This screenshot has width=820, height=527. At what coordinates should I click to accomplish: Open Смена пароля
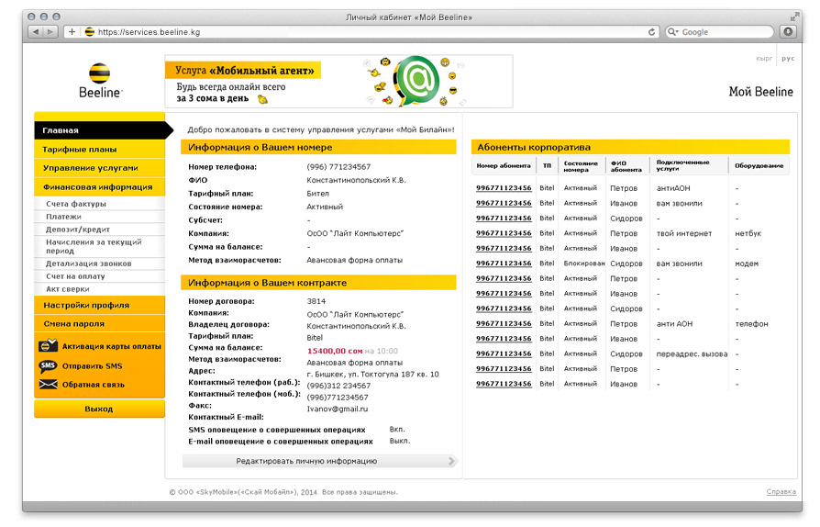click(x=99, y=324)
